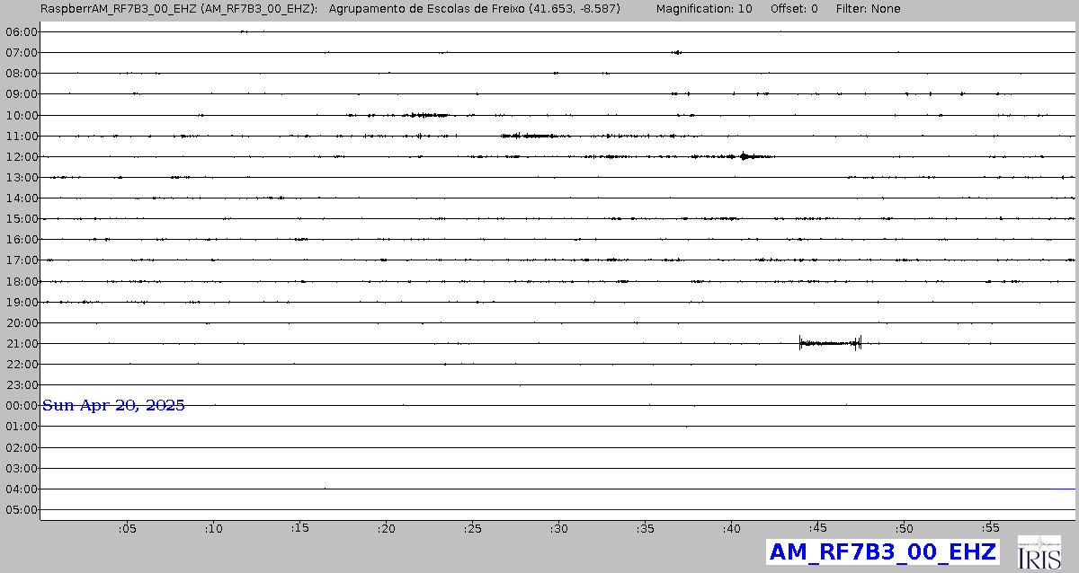Click the 01:00 hour label

(x=22, y=427)
